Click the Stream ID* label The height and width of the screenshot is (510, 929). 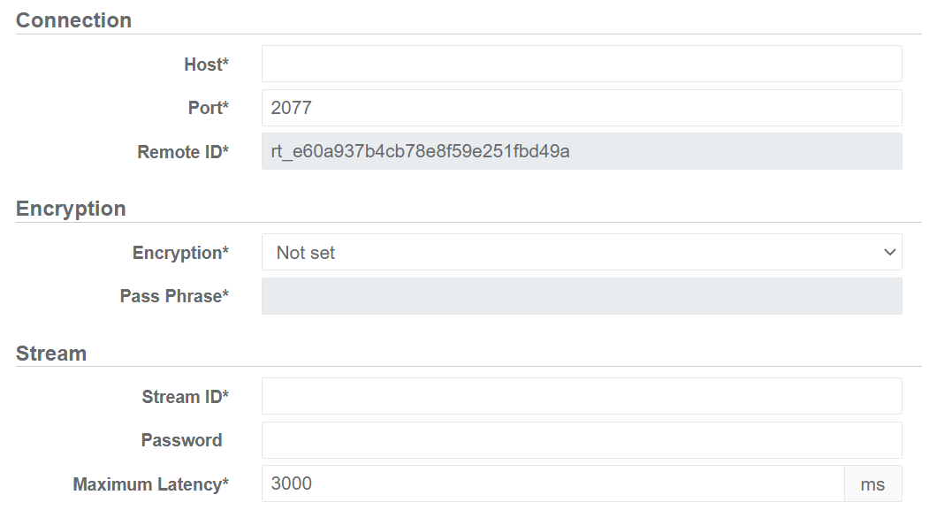click(185, 397)
